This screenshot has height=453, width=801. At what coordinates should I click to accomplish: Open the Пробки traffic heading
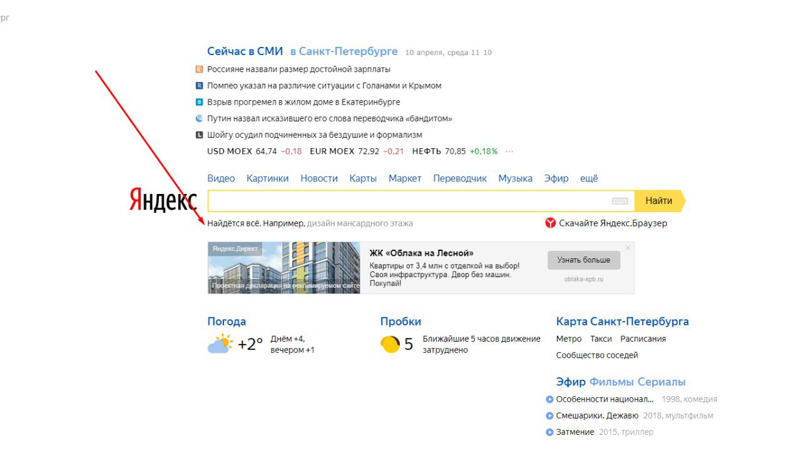(x=400, y=322)
